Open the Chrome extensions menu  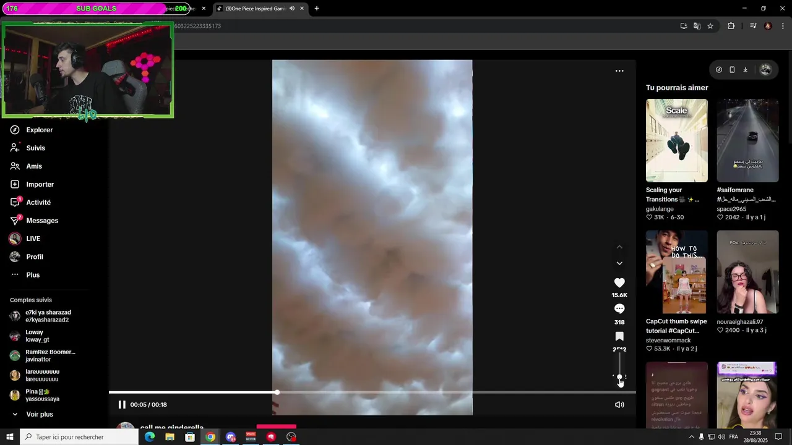(731, 26)
